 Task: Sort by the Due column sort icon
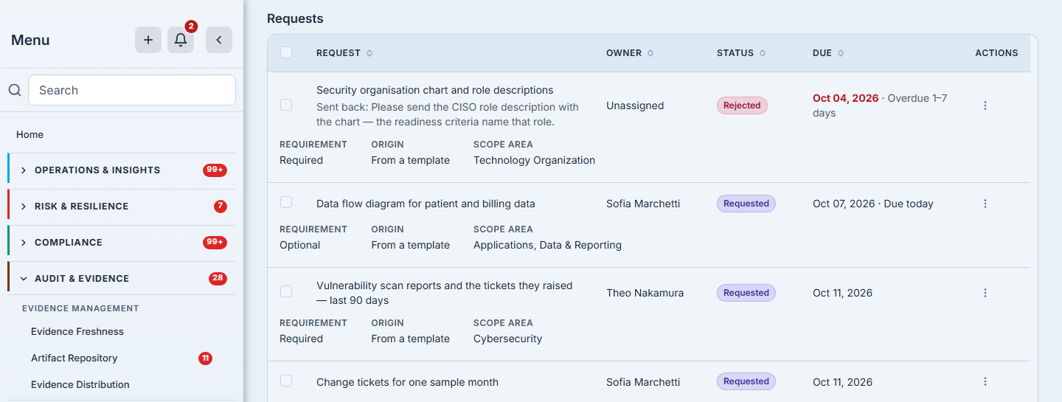click(x=841, y=53)
